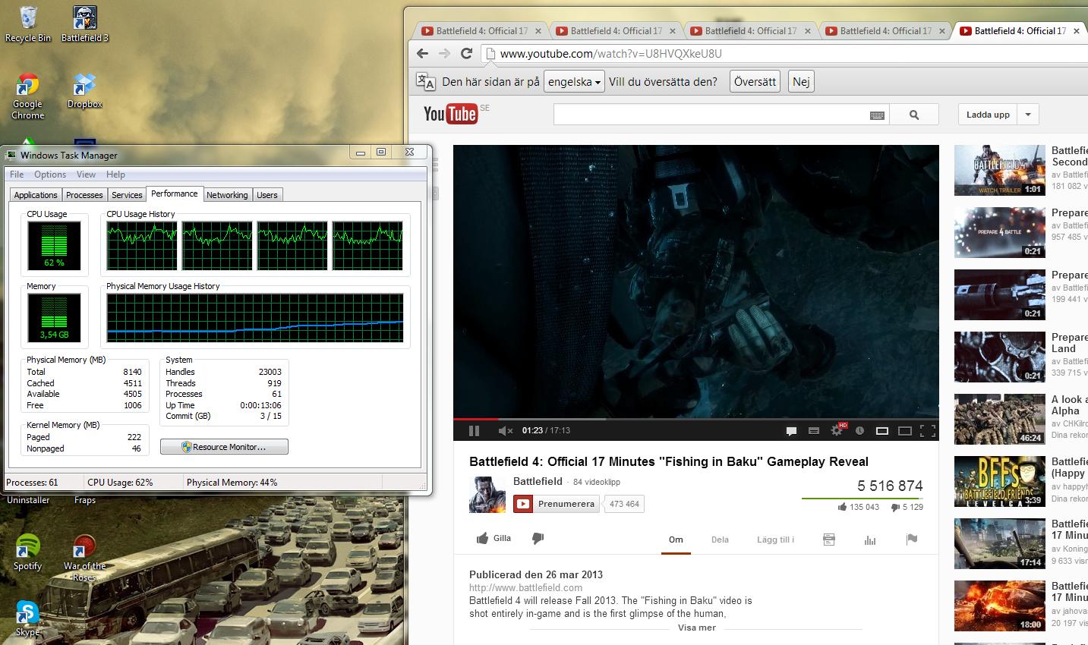Click the YouTube search magnifier button

click(914, 115)
